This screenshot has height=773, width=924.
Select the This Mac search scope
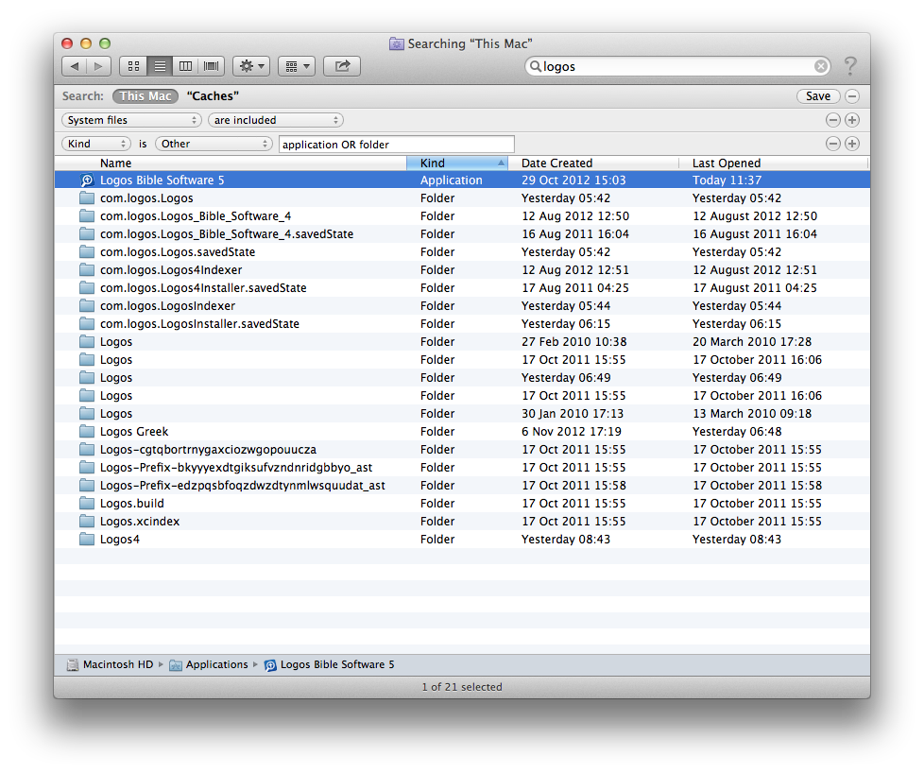click(145, 96)
